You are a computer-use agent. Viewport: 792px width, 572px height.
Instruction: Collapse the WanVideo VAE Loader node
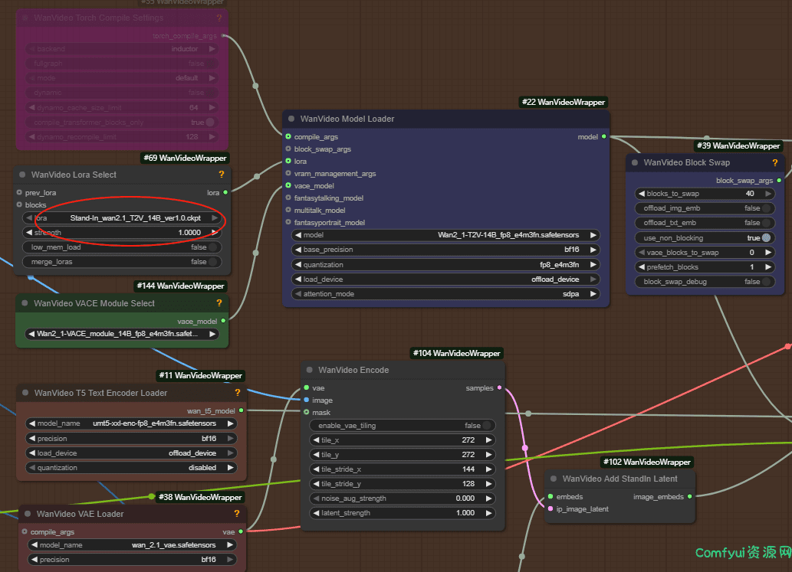tap(28, 514)
